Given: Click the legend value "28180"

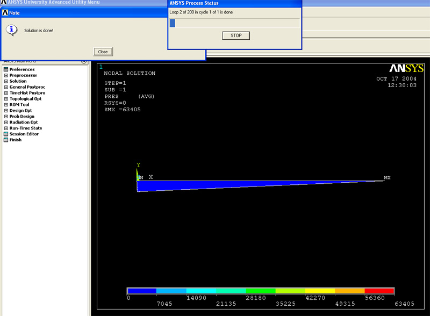Looking at the screenshot, I should pyautogui.click(x=256, y=298).
